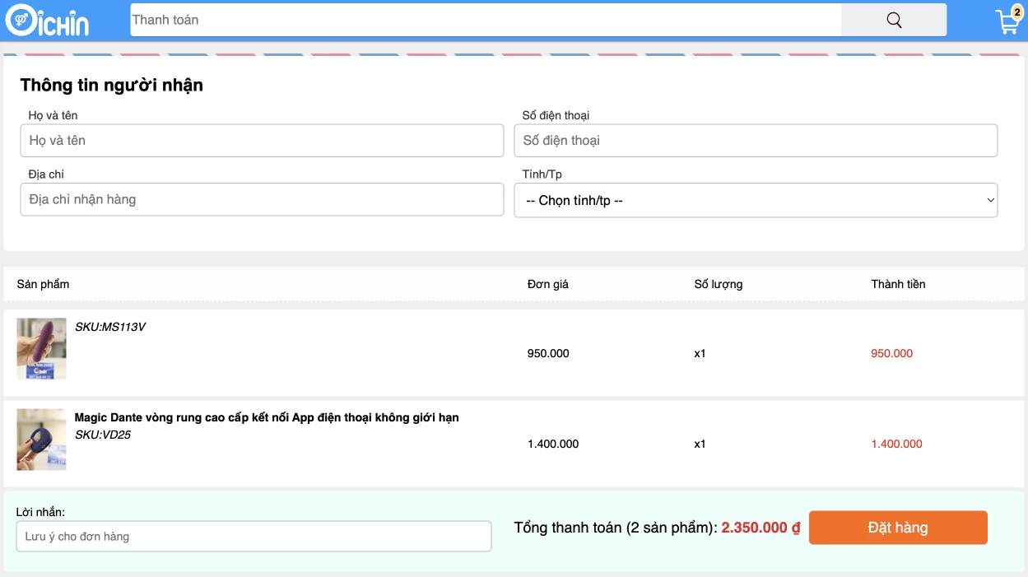Focus the search box containing 'Thanh toán'
Viewport: 1028px width, 577px height.
point(486,21)
